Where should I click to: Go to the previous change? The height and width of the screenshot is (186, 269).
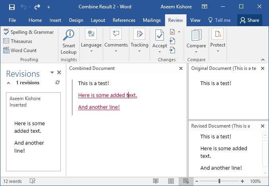pyautogui.click(x=172, y=41)
